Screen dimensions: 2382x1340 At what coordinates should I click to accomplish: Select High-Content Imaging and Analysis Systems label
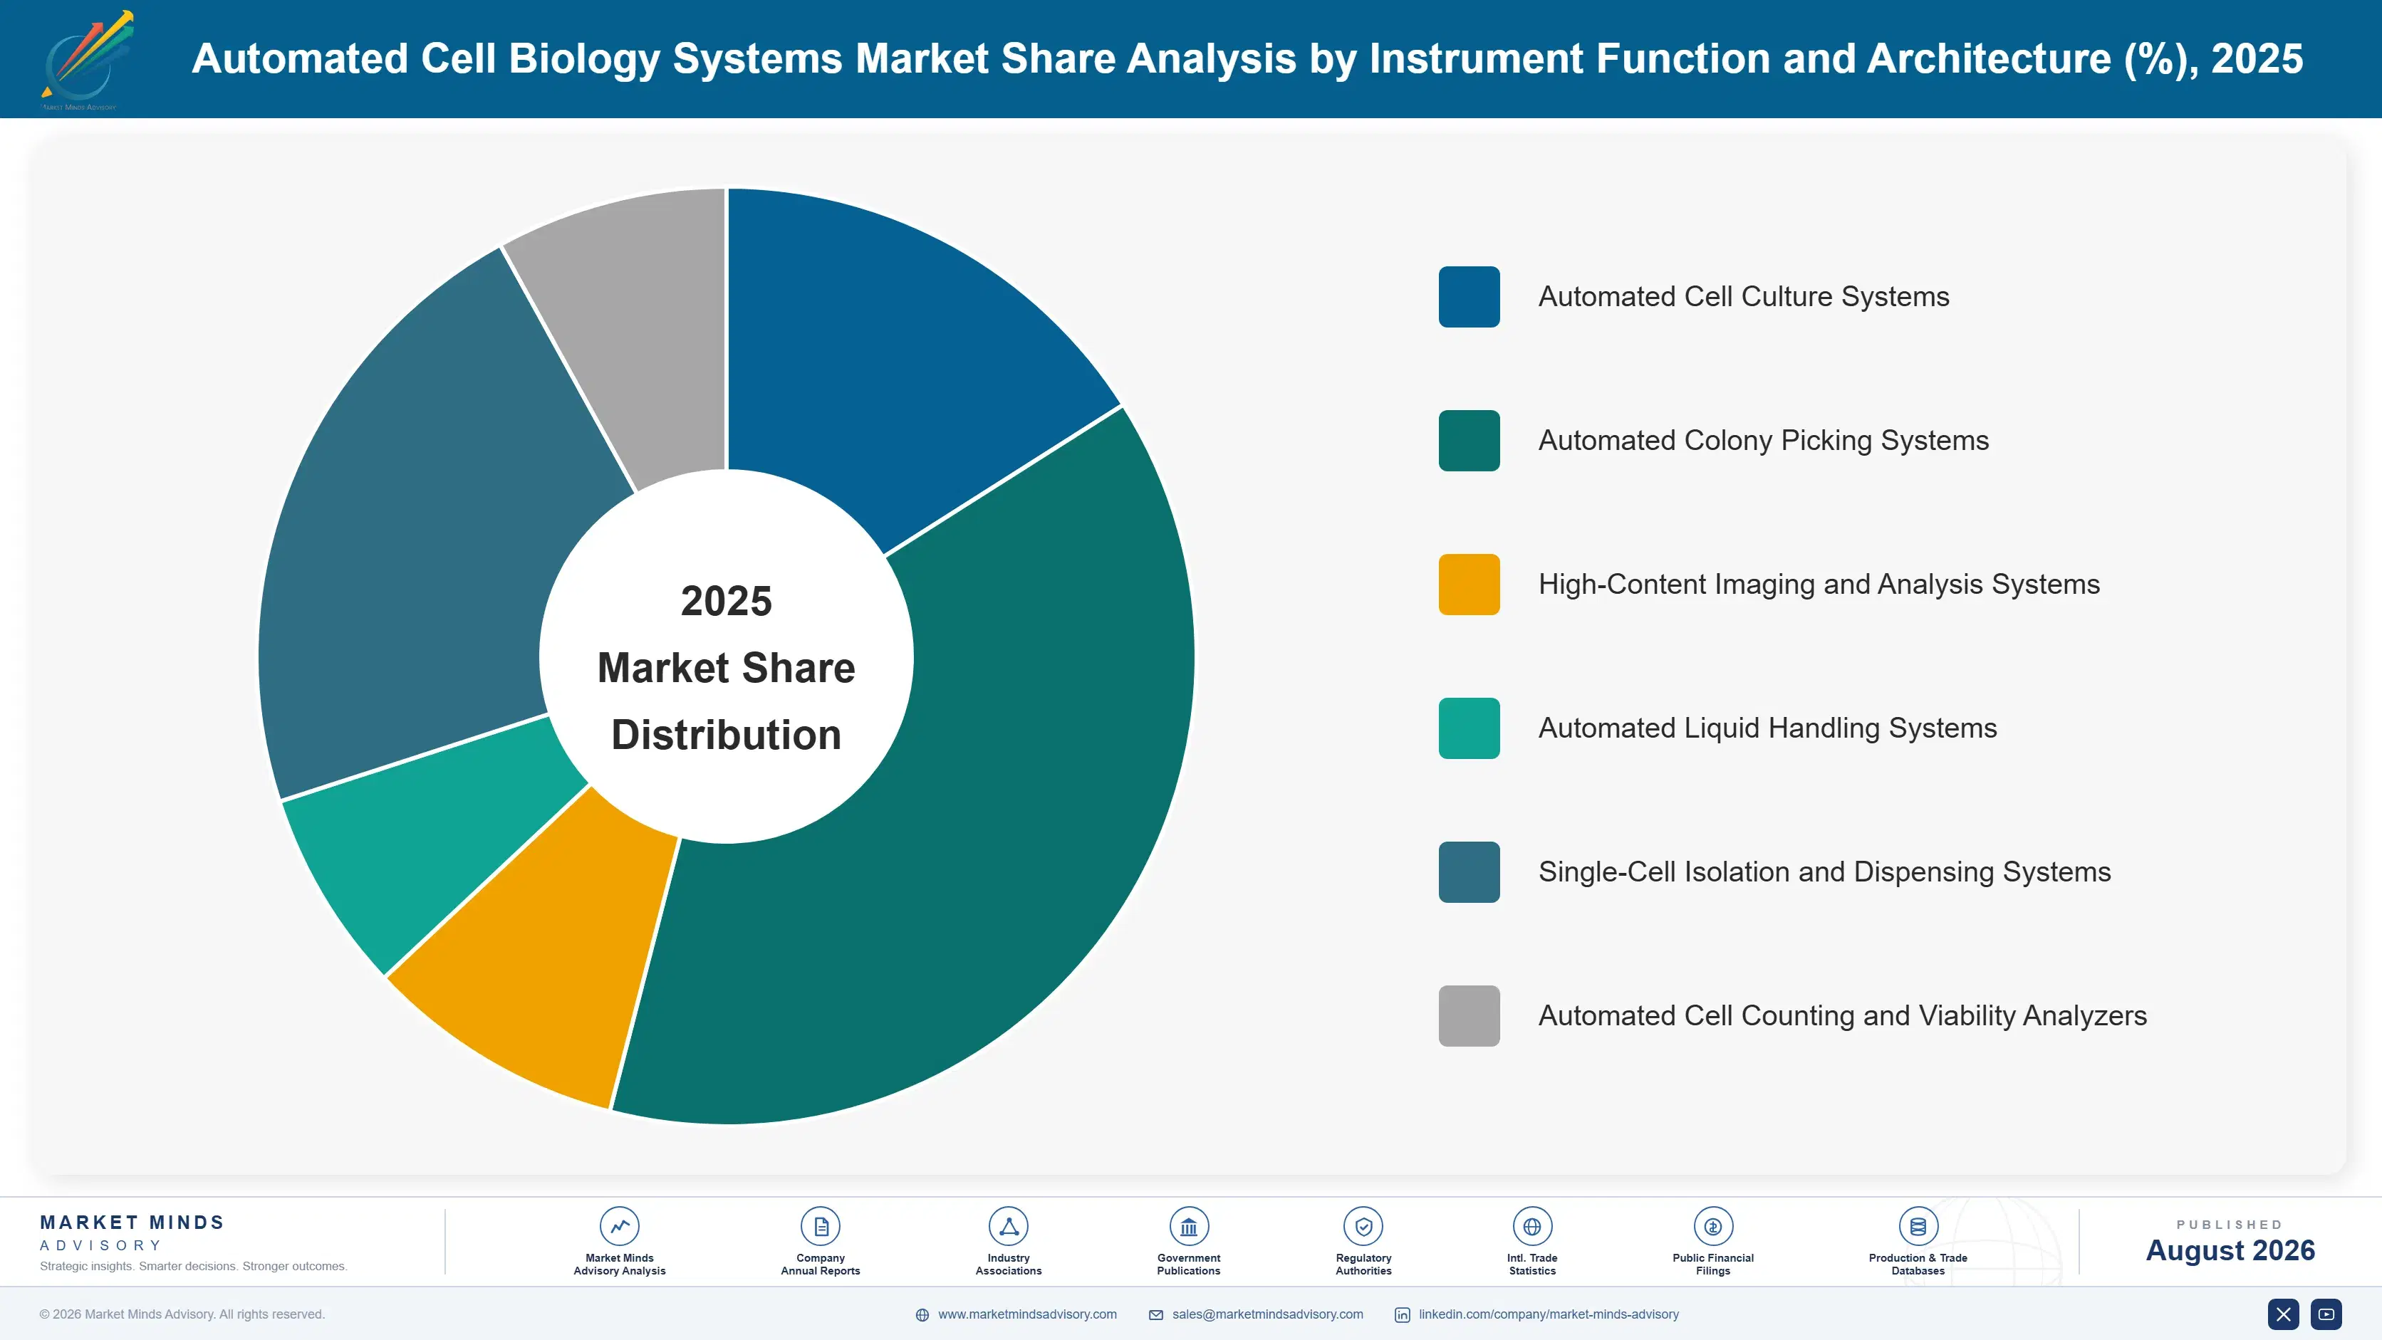tap(1819, 584)
